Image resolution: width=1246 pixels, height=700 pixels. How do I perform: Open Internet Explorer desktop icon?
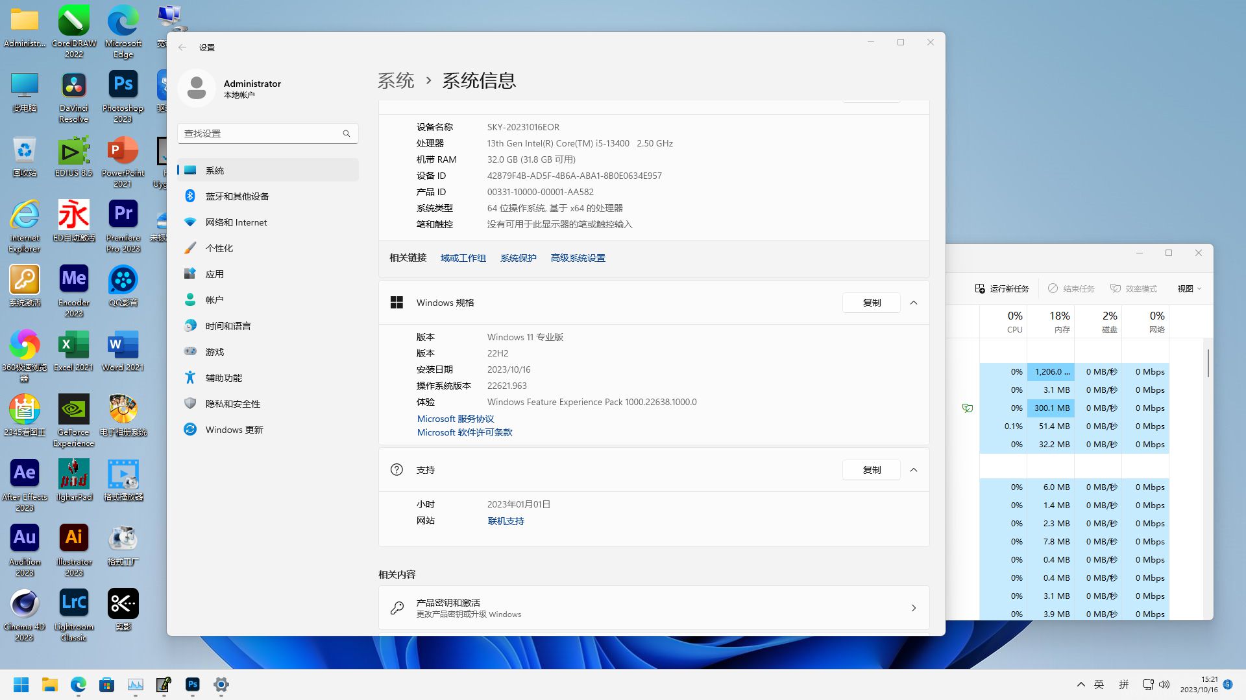tap(25, 226)
